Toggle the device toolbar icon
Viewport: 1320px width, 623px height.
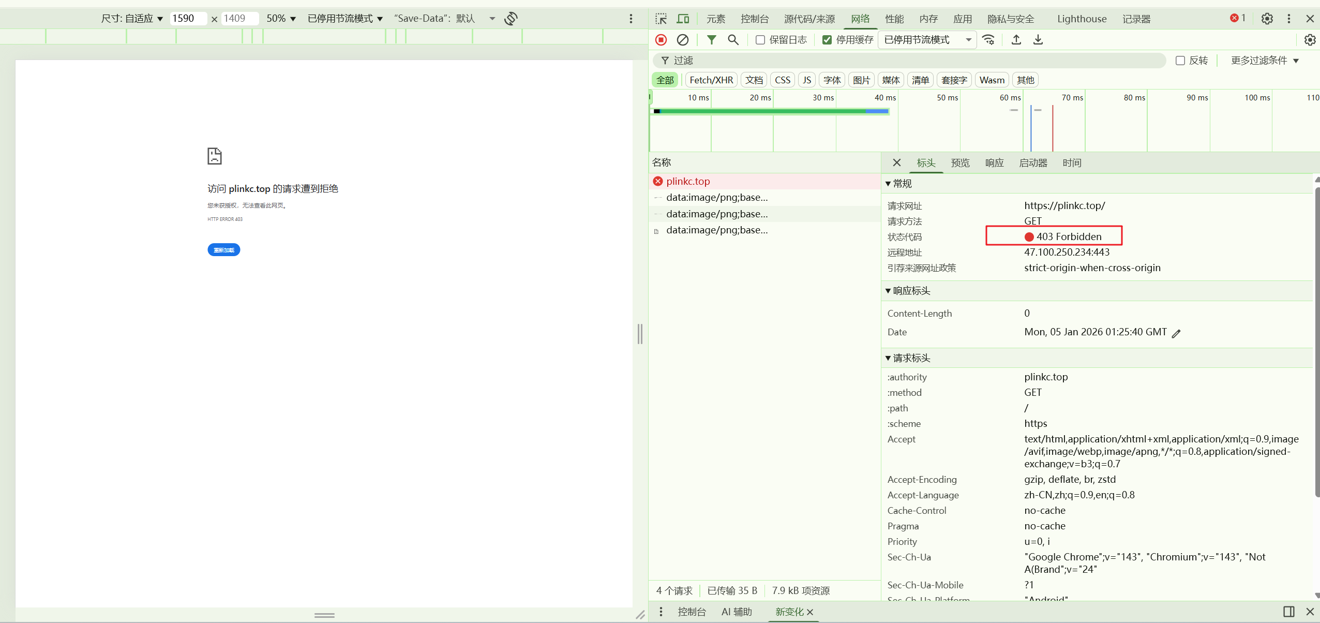(x=683, y=19)
